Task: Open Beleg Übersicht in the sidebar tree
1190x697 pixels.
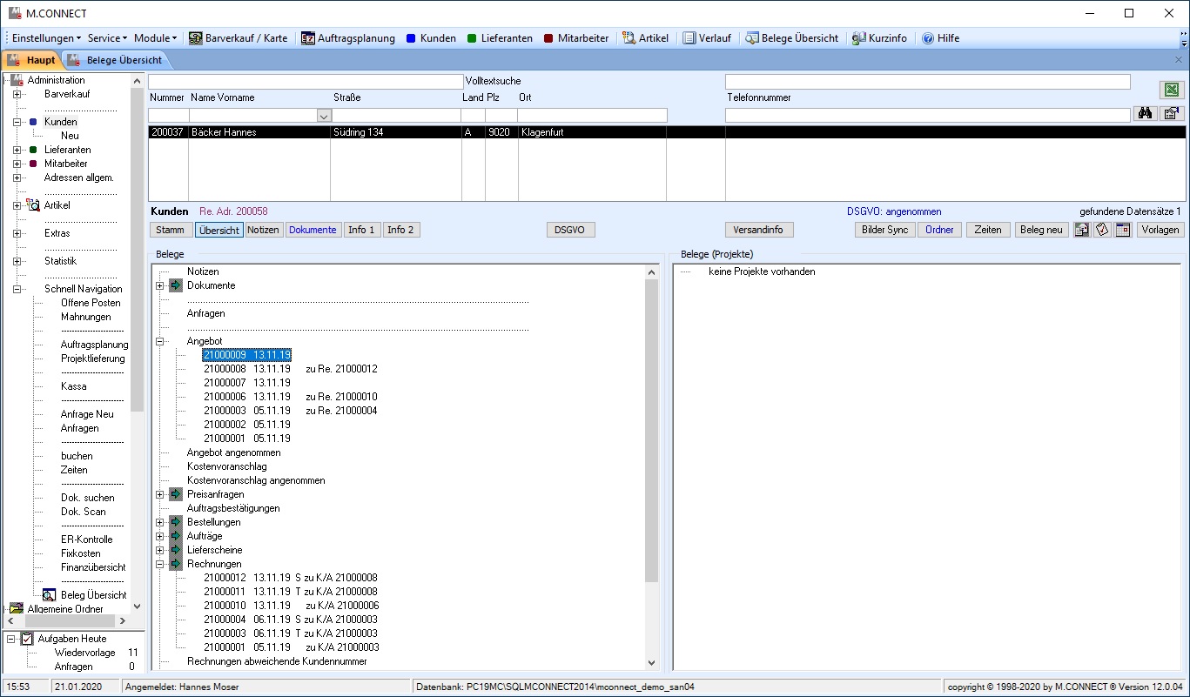Action: click(93, 595)
